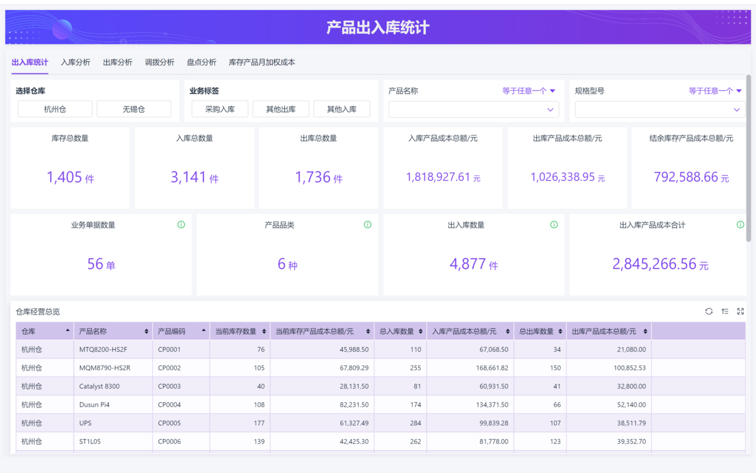The width and height of the screenshot is (756, 473).
Task: Click info icon on 业务单据数量 card
Action: 181,225
